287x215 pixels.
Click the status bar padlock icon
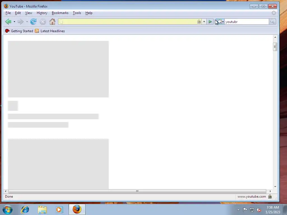pos(270,197)
